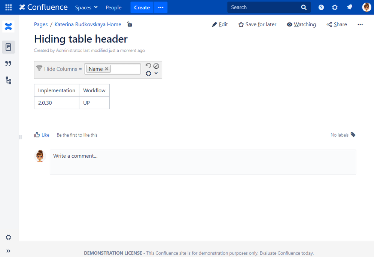This screenshot has width=374, height=257.
Task: Expand the sidebar with double chevron
Action: [8, 251]
